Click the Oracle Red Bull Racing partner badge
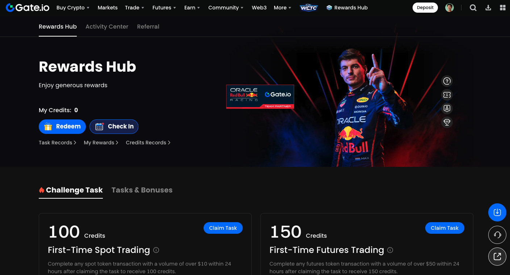The image size is (510, 275). tap(260, 97)
